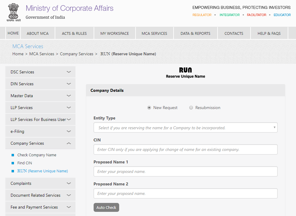Expand Fee and Payment Services chevron
Viewport: 296px width, 216px height.
click(x=69, y=207)
